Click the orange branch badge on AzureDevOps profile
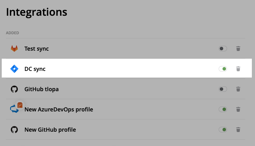Screen dimensions: 255x146 coord(20,105)
